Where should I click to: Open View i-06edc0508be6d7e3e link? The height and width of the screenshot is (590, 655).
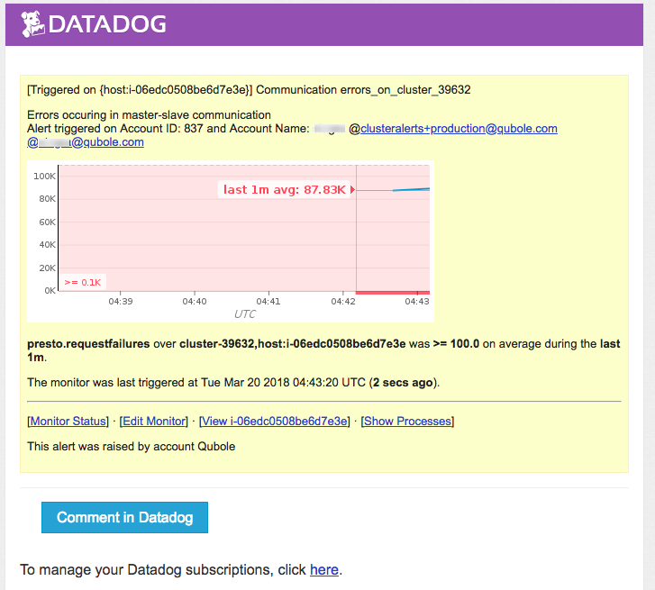point(275,421)
